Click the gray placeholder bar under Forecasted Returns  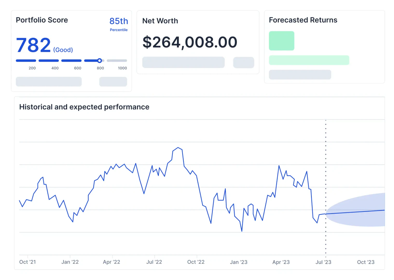[300, 75]
